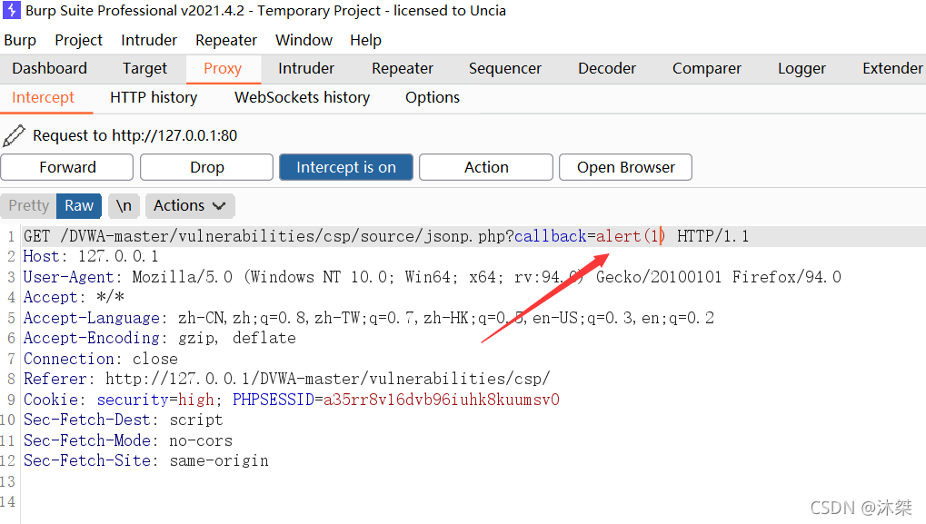Toggle the \n non-printable characters button
This screenshot has width=926, height=524.
pyautogui.click(x=124, y=206)
